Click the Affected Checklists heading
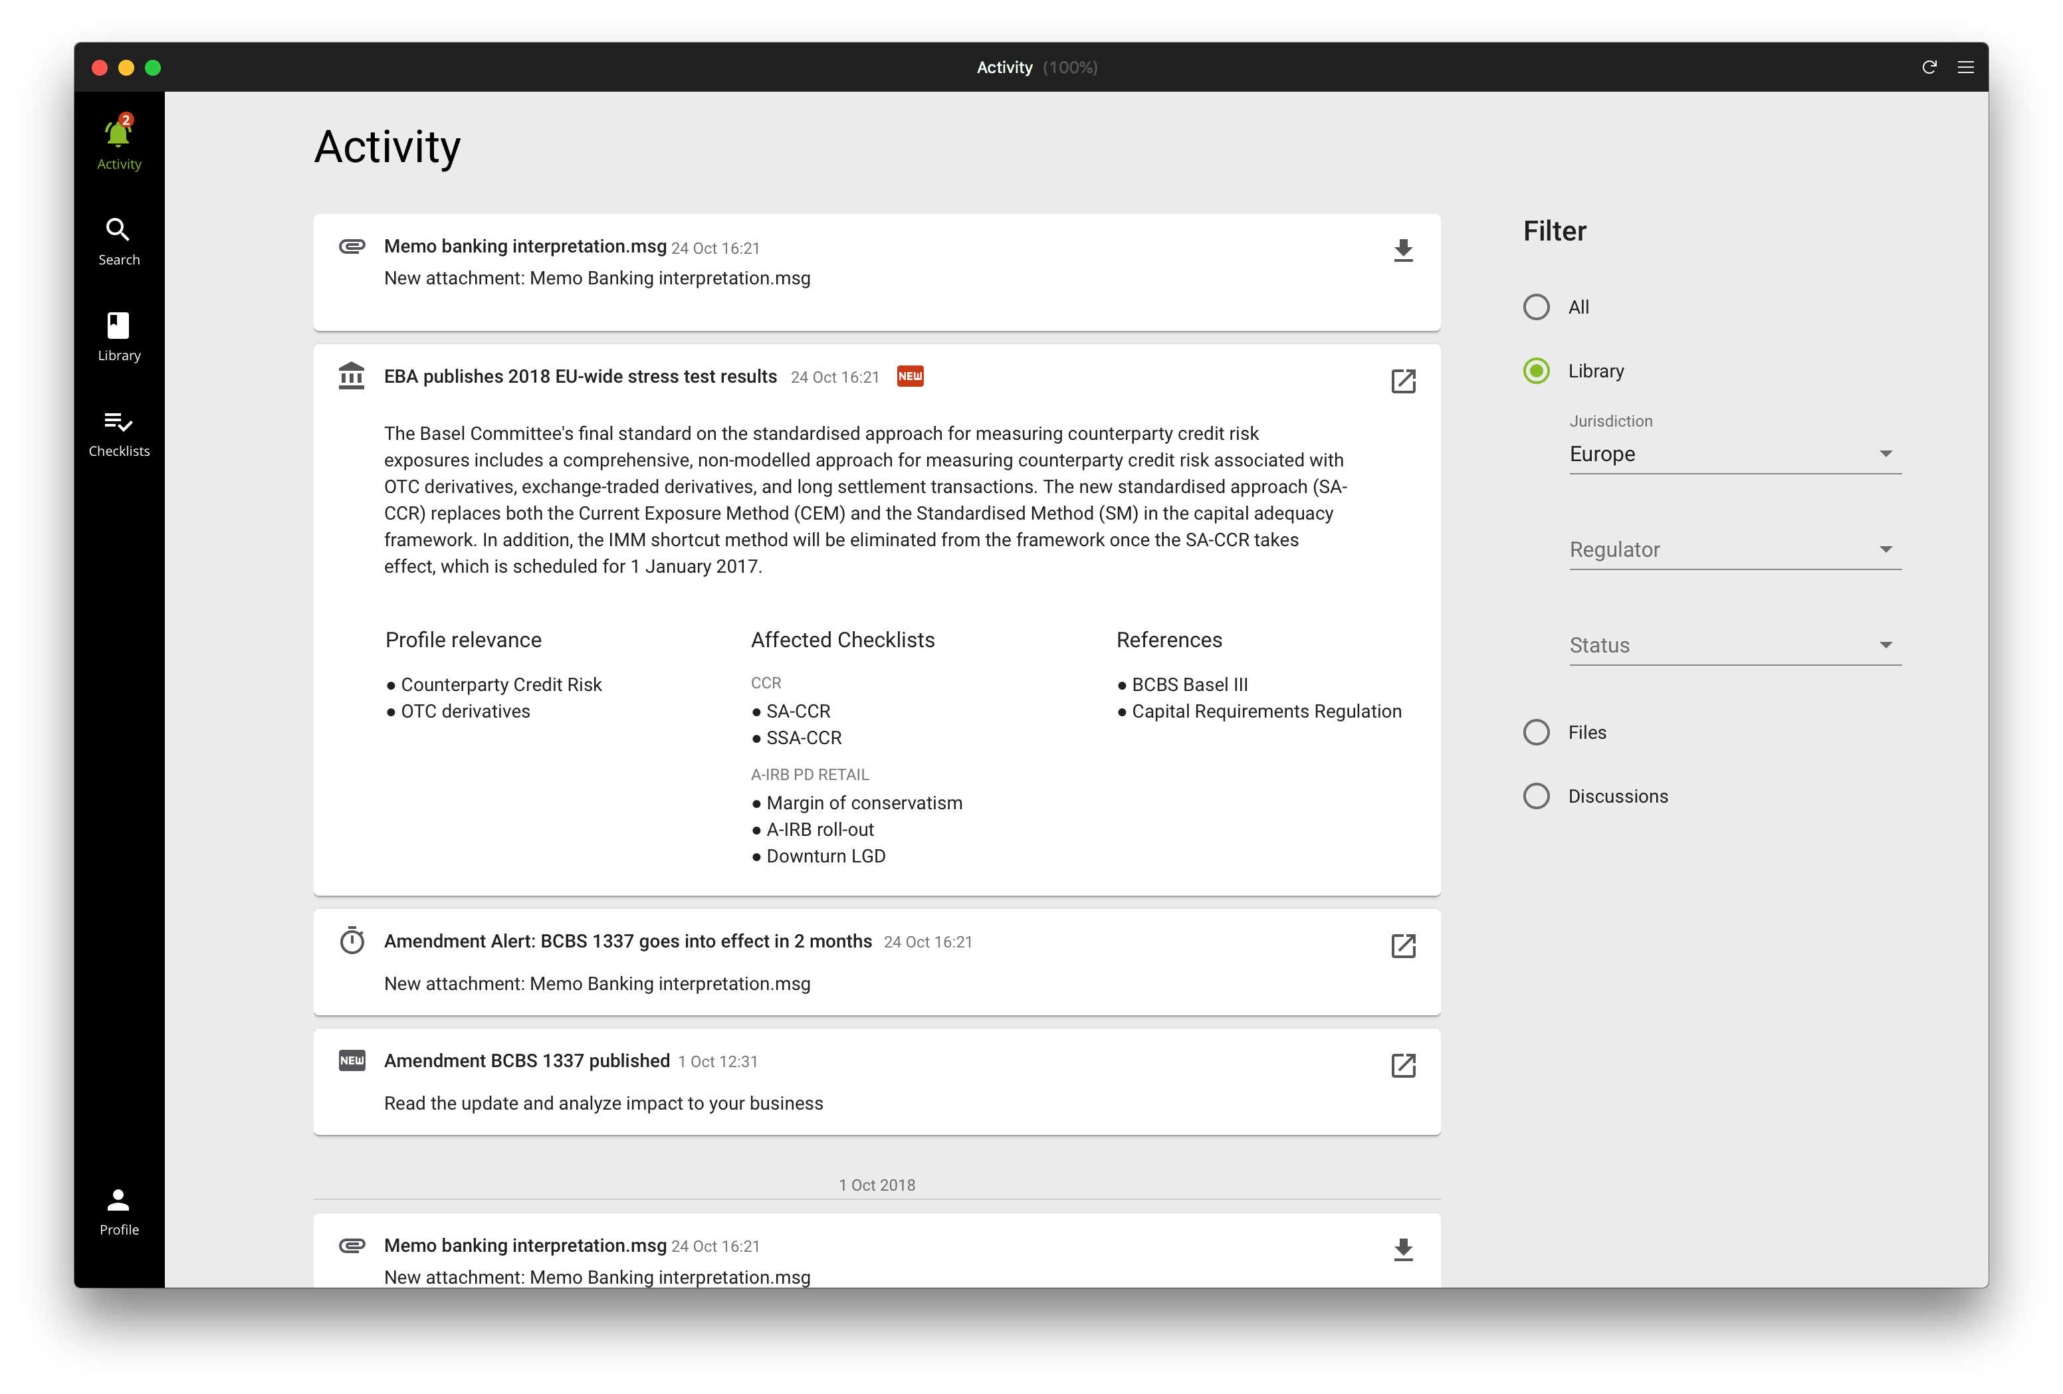 pyautogui.click(x=843, y=641)
